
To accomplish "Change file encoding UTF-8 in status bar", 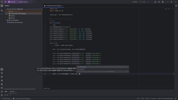I will [147, 99].
